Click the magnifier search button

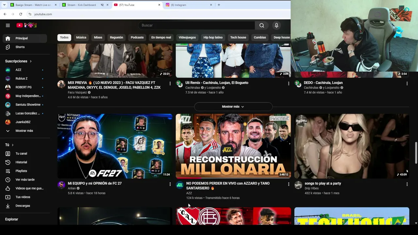(x=262, y=25)
